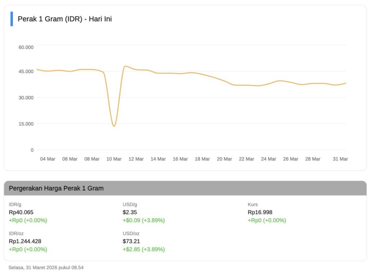The width and height of the screenshot is (371, 272).
Task: Select the Rp40.065 price value
Action: 21,212
